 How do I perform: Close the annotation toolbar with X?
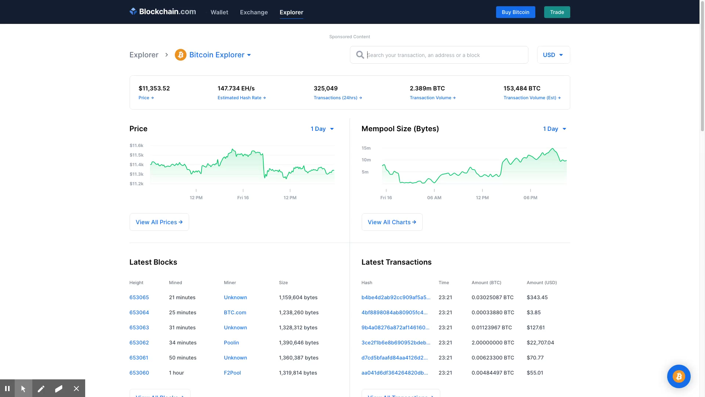[x=76, y=389]
